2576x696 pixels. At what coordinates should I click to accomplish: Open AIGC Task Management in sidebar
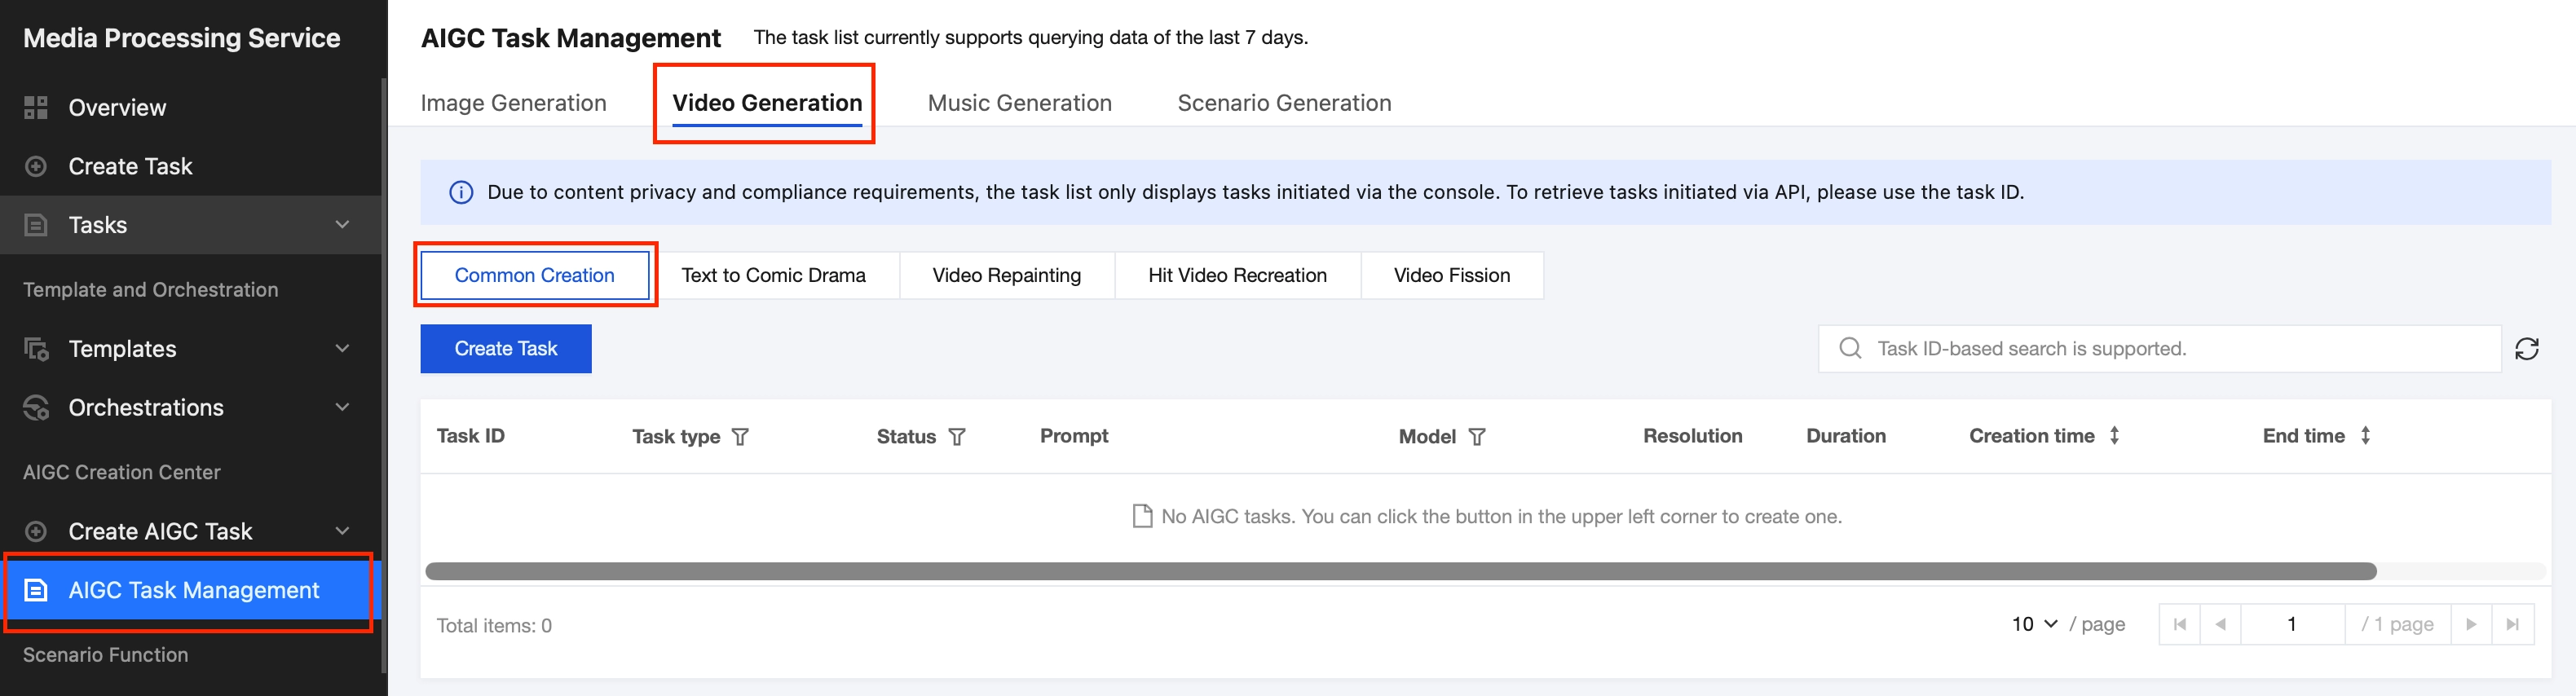click(x=190, y=590)
